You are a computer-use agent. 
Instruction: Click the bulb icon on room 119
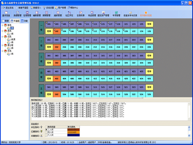click(x=116, y=23)
